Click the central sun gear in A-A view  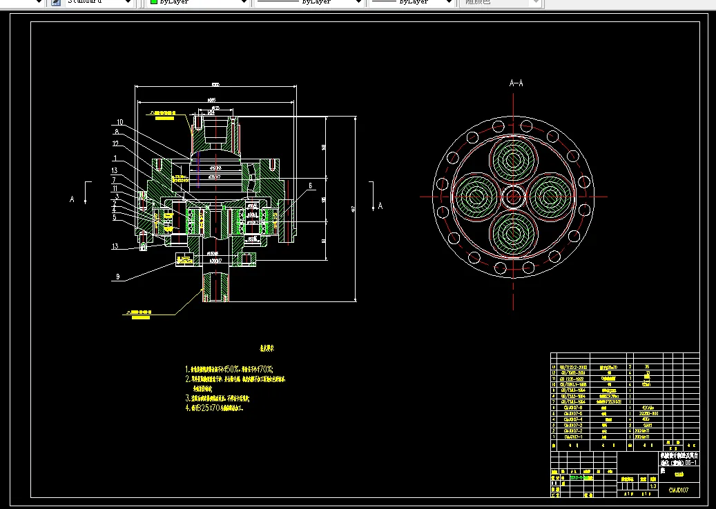514,197
